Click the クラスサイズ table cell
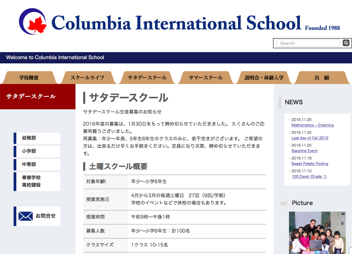 pyautogui.click(x=105, y=245)
